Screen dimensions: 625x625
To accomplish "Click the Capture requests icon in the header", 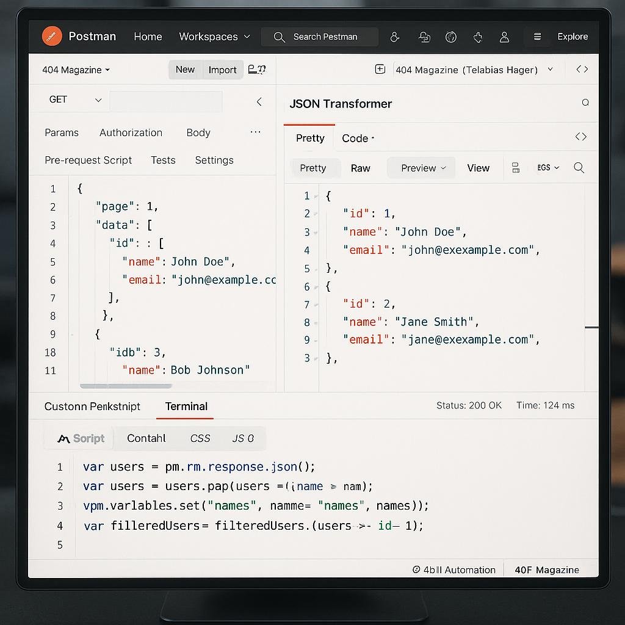I will [424, 37].
